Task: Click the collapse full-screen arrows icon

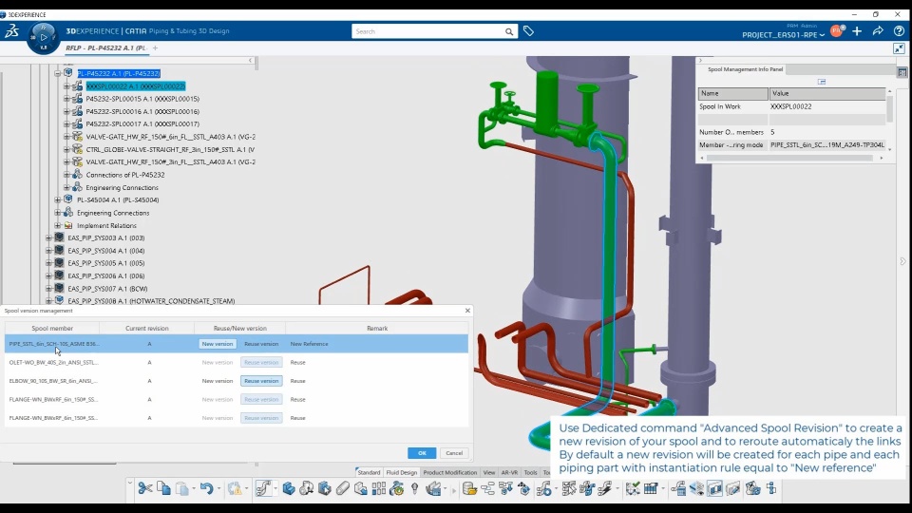Action: (900, 48)
